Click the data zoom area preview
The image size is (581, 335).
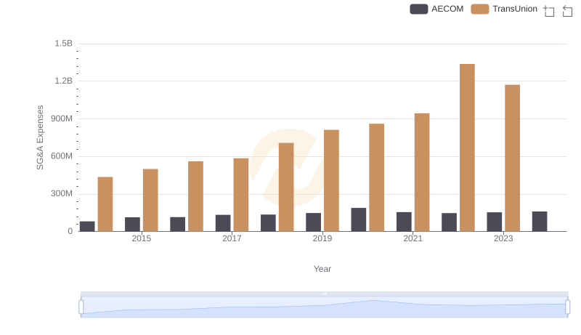(x=324, y=307)
